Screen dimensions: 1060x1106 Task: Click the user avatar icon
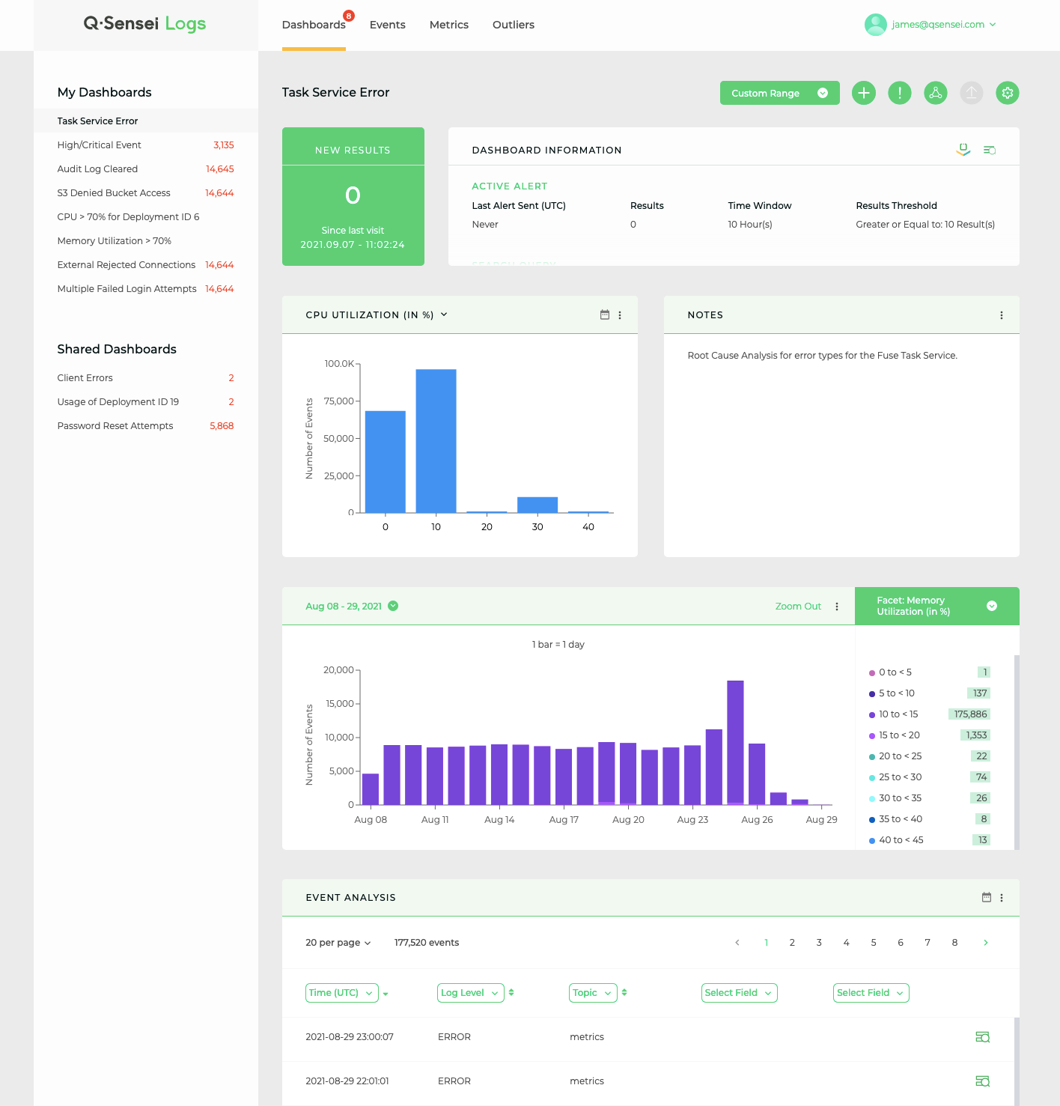click(875, 25)
